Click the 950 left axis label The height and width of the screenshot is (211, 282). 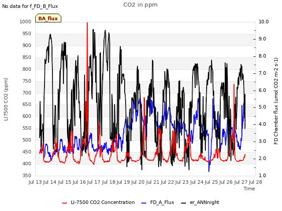[27, 33]
